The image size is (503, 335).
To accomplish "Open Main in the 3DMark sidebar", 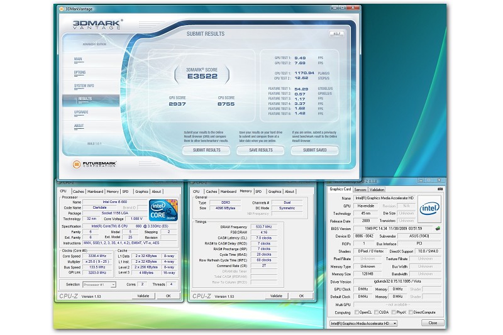I will tap(78, 59).
